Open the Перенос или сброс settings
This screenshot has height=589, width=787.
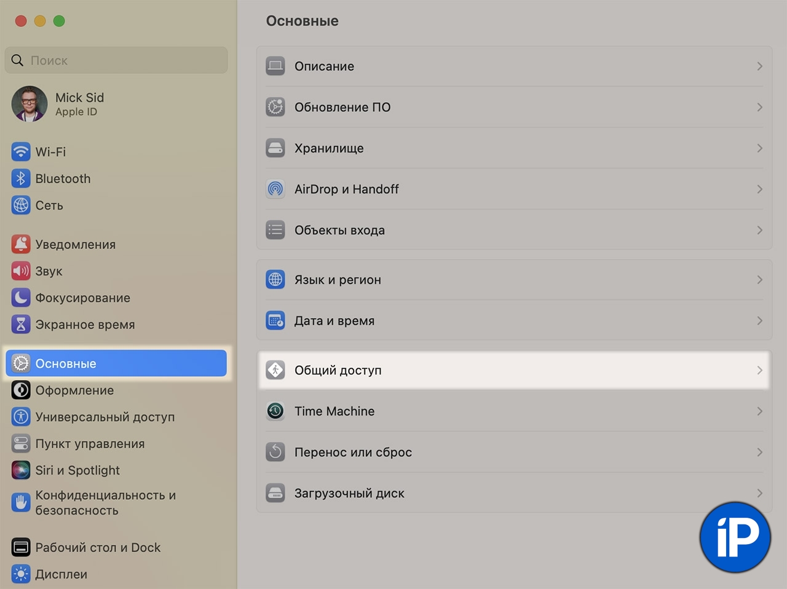click(x=353, y=453)
